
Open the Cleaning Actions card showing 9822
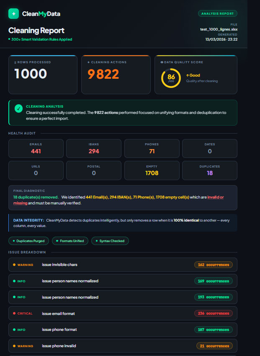pos(116,75)
